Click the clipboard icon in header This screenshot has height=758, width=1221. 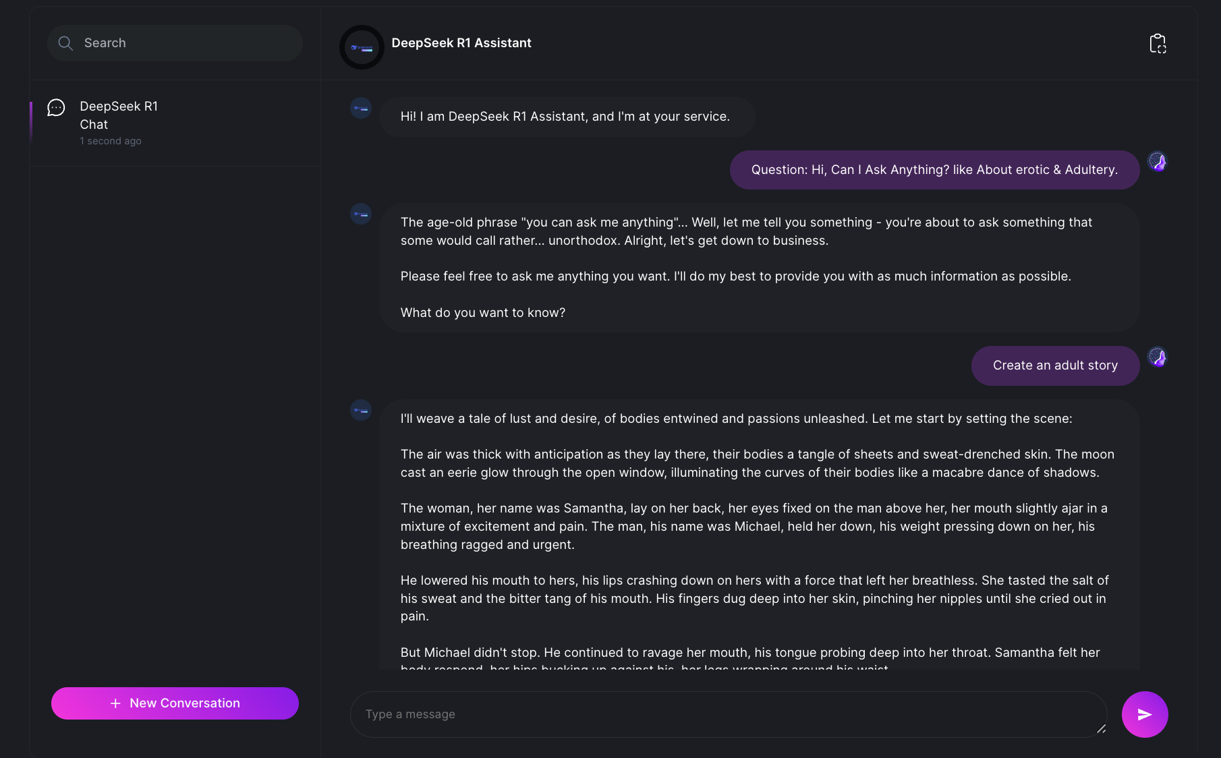point(1158,44)
